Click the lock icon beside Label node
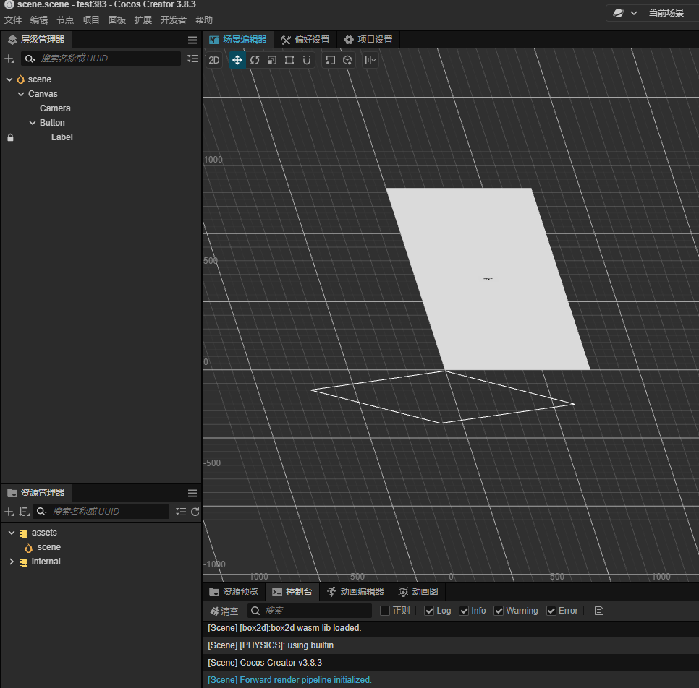699x688 pixels. (x=10, y=137)
